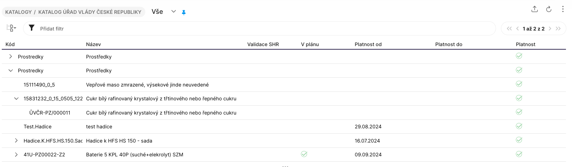
Task: Open the tree layout view selector icon
Action: [x=11, y=28]
